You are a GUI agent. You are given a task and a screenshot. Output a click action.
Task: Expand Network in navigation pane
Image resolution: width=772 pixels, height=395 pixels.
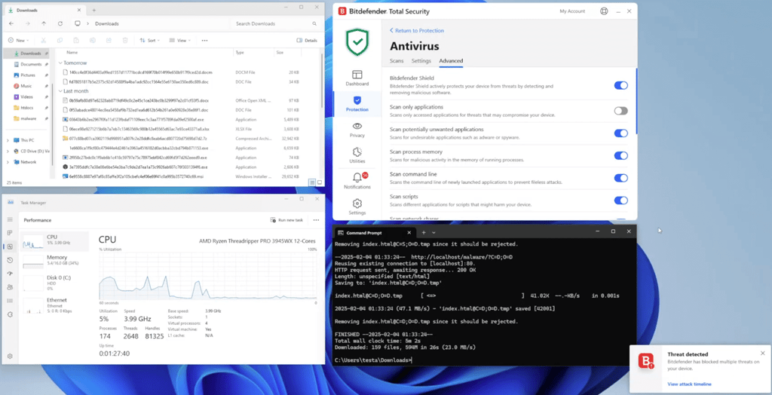pyautogui.click(x=8, y=162)
